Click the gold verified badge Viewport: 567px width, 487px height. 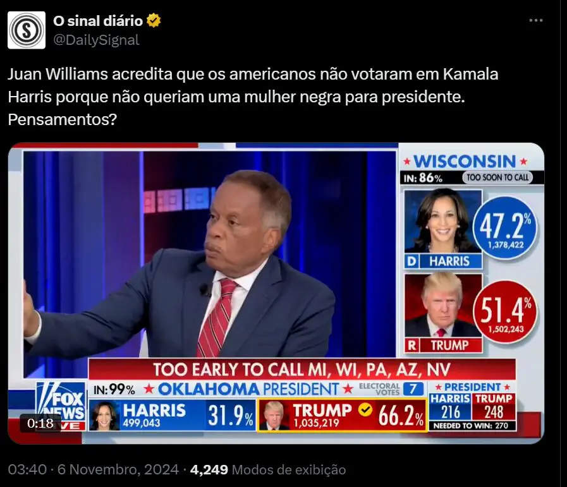[154, 21]
